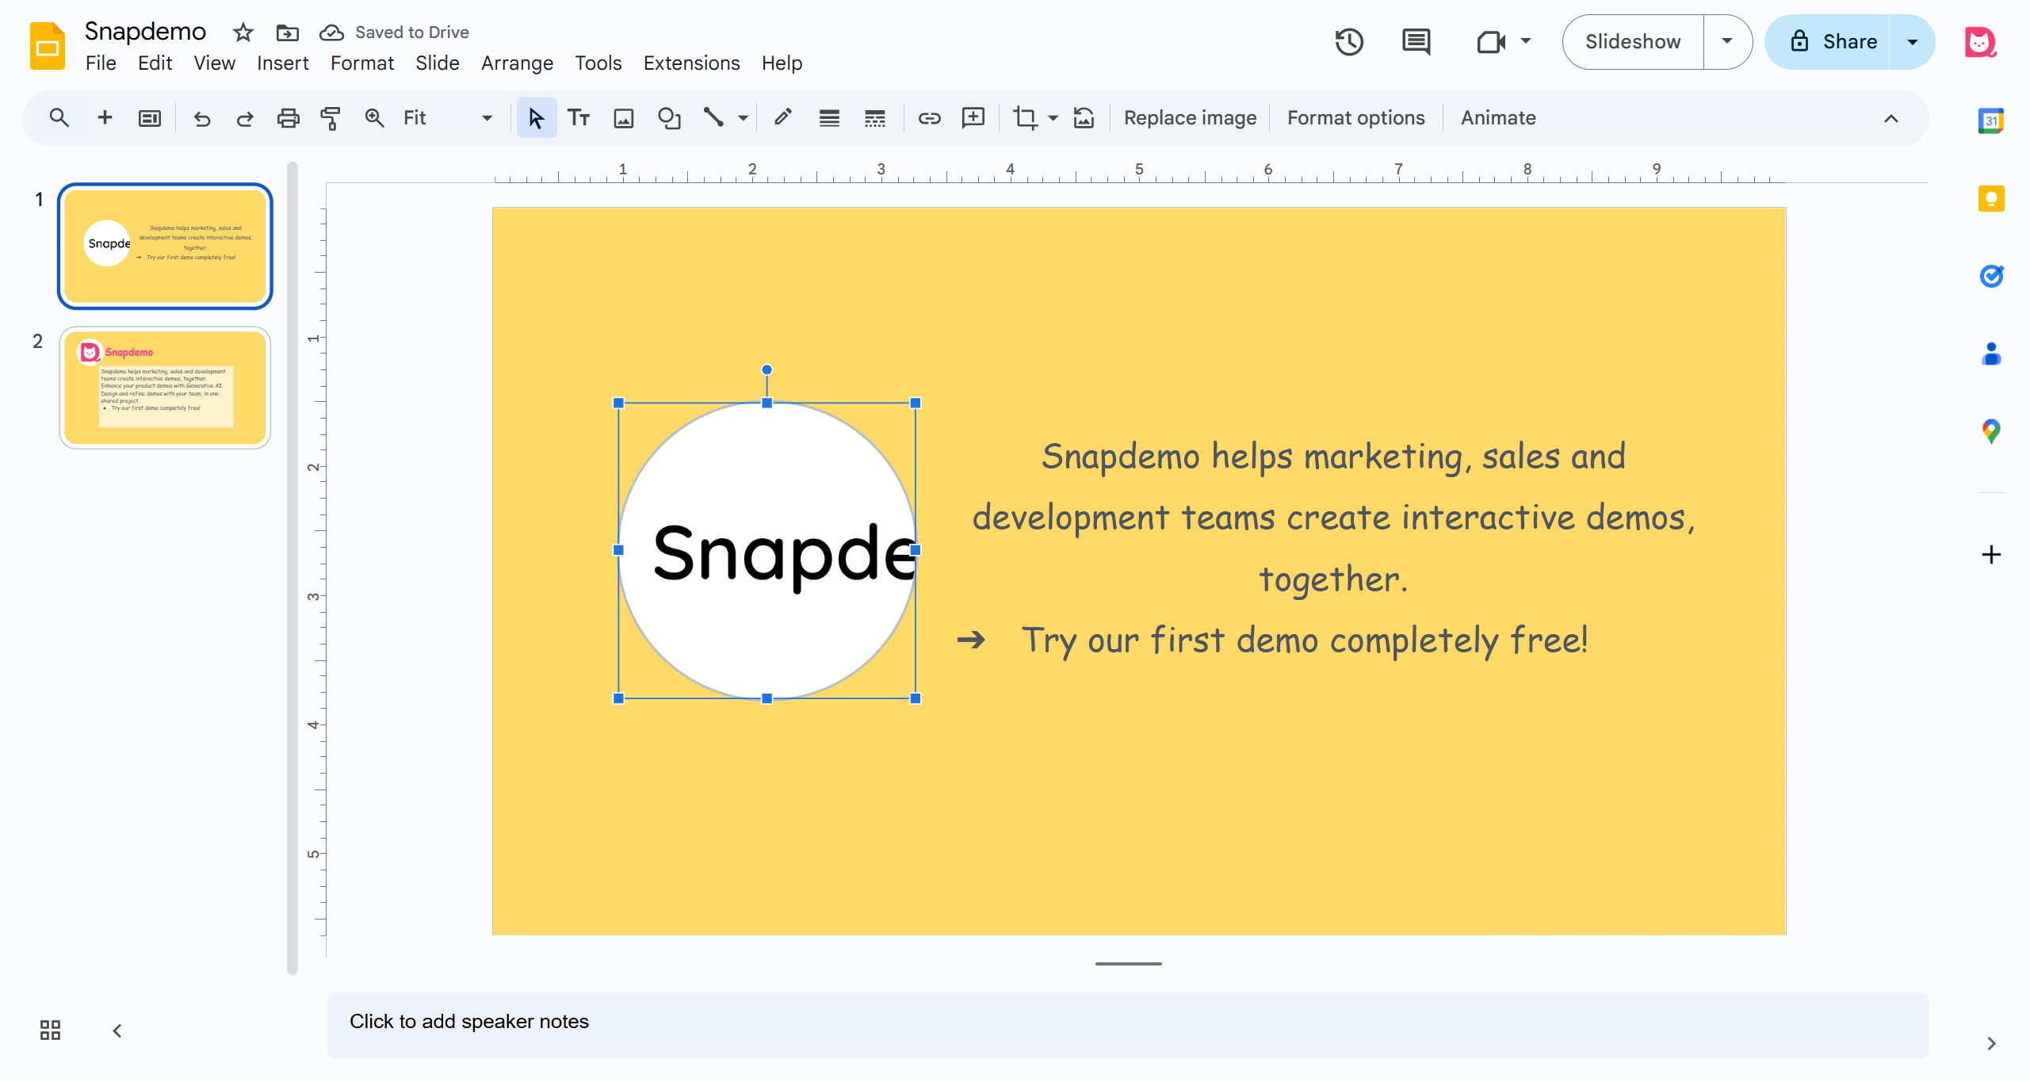Open the Slideshow options dropdown
Image resolution: width=2030 pixels, height=1082 pixels.
(x=1727, y=41)
